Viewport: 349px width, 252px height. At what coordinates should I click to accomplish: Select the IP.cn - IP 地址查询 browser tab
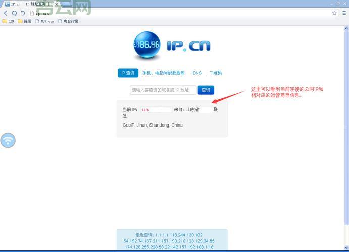[31, 4]
